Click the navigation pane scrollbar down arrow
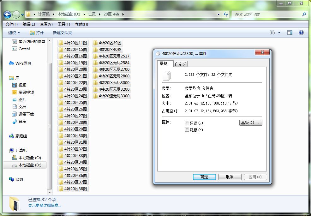311x222 pixels. tap(50, 192)
